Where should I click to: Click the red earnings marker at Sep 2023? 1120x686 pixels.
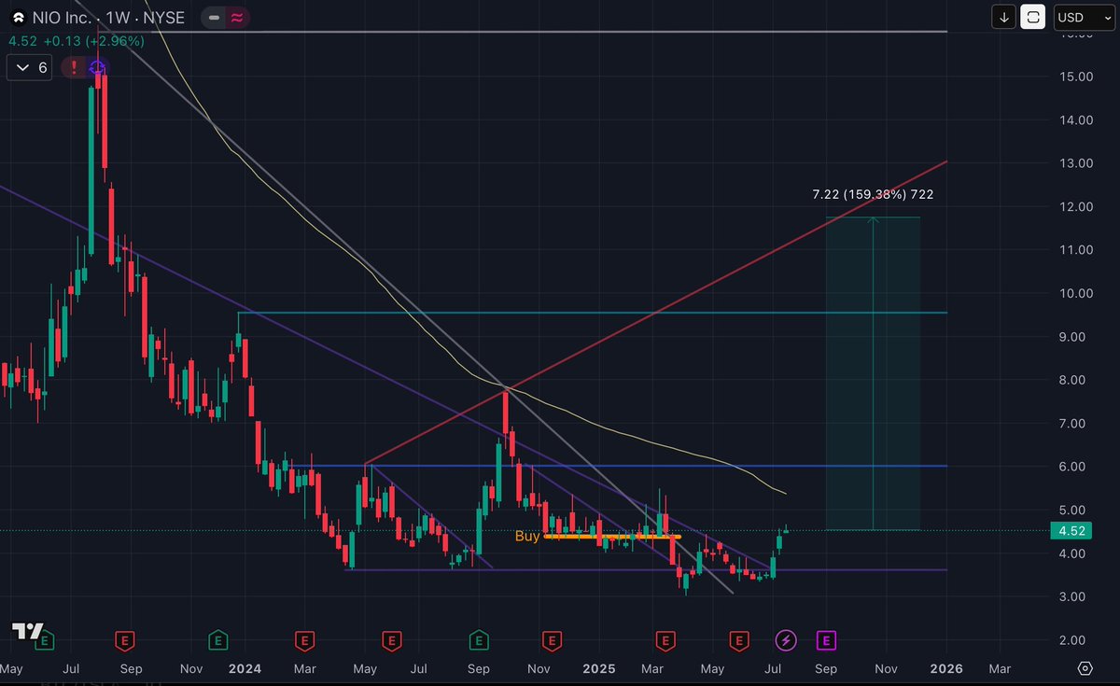[124, 640]
